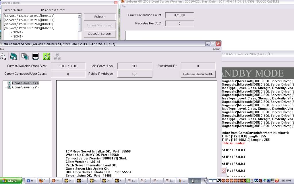Click the magnifier icon in Connect Server toolbar
The height and width of the screenshot is (184, 294).
[x=3, y=56]
